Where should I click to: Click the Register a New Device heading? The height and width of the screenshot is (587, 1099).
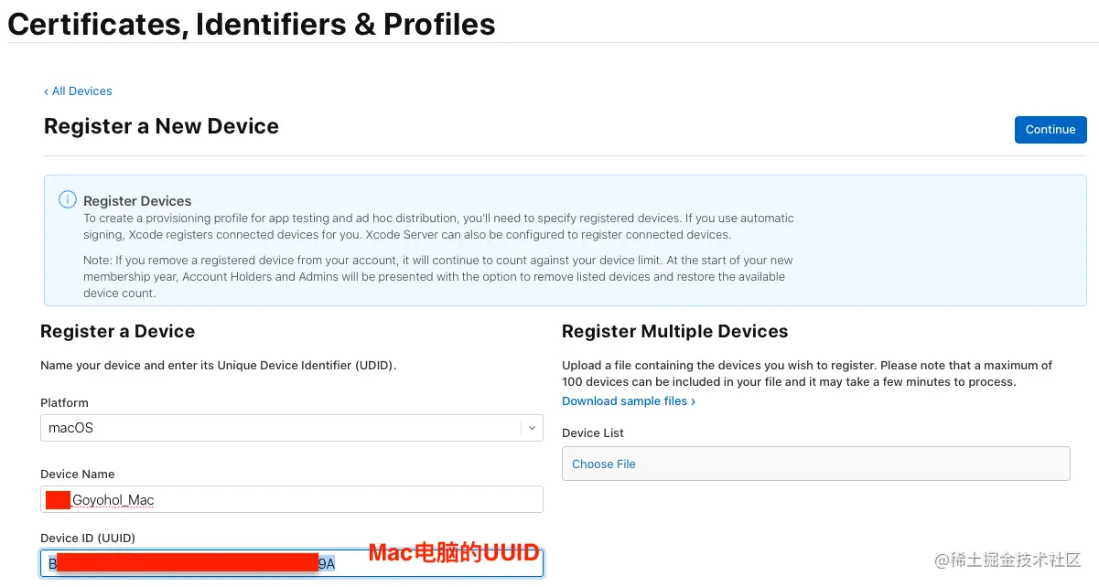coord(161,126)
